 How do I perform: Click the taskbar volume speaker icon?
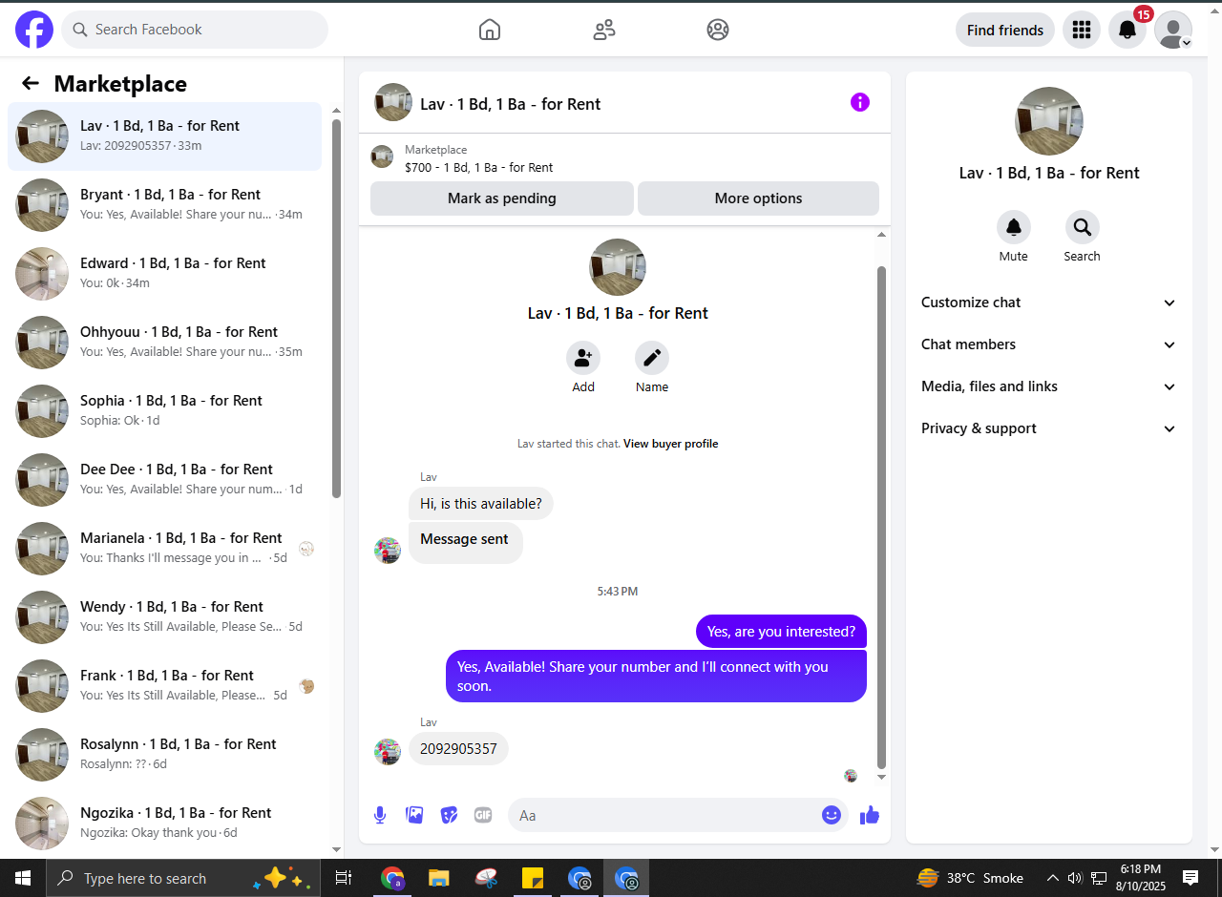point(1075,878)
